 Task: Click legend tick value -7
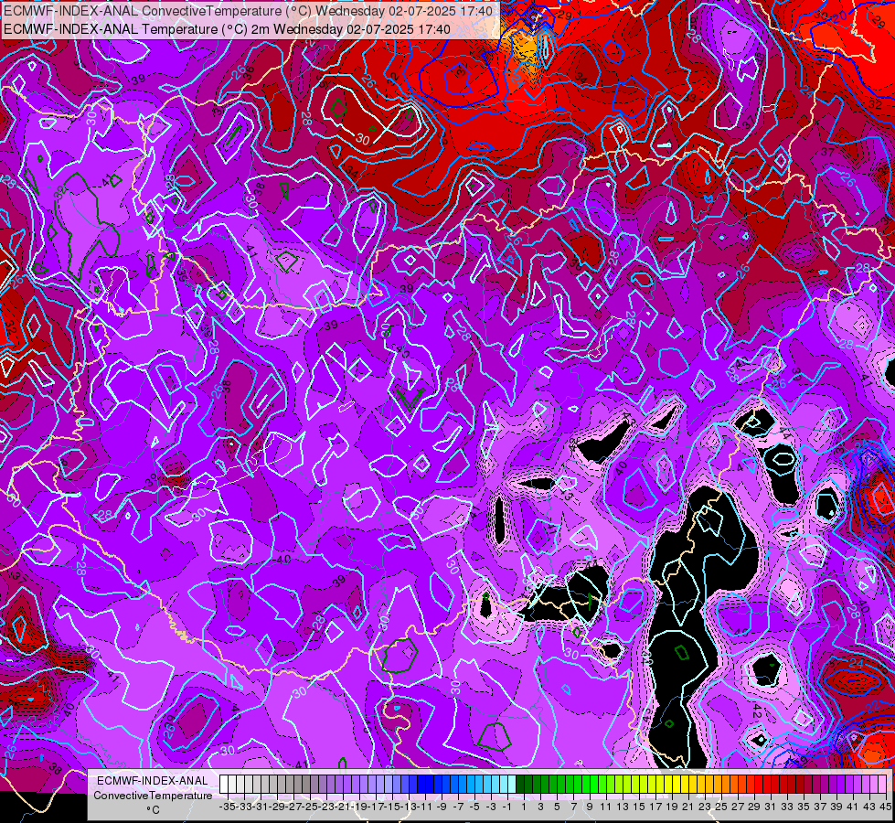pyautogui.click(x=458, y=807)
